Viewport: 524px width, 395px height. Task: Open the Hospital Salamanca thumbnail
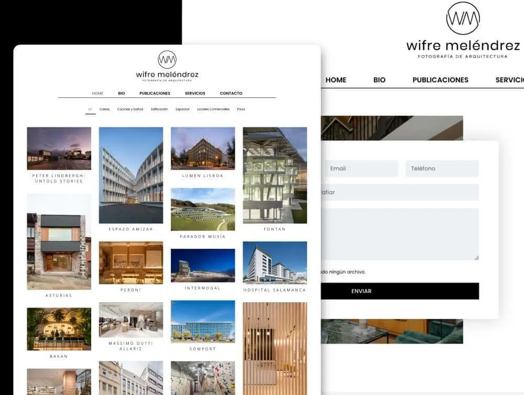pyautogui.click(x=275, y=262)
